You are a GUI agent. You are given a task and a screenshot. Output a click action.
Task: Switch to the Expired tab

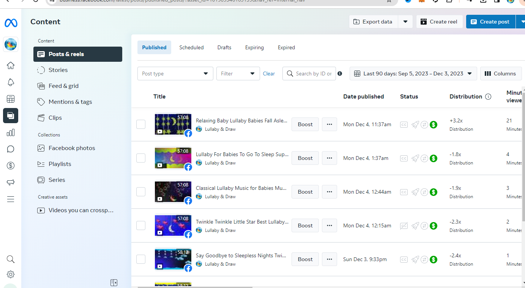click(x=286, y=47)
